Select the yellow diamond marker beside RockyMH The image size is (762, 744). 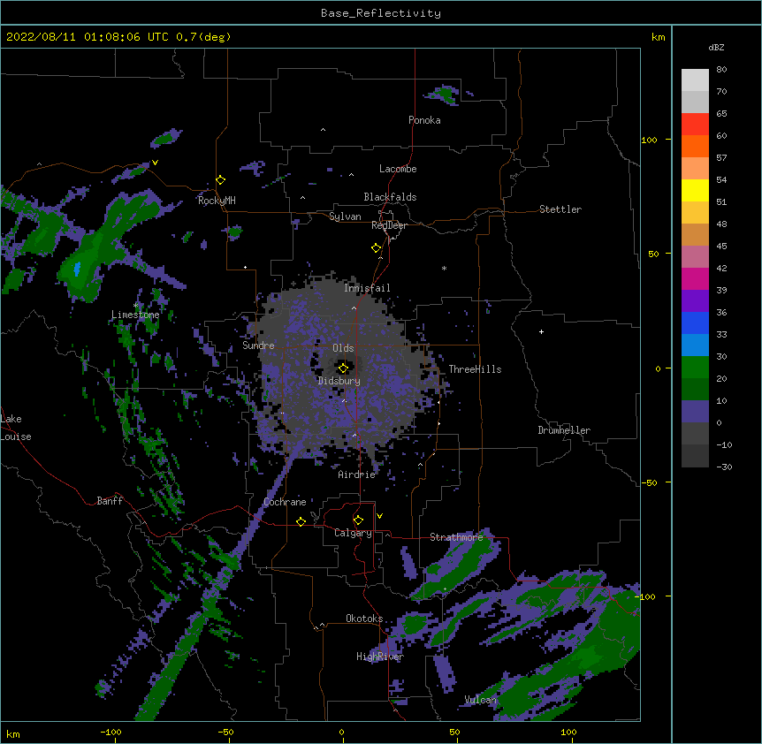pos(220,180)
